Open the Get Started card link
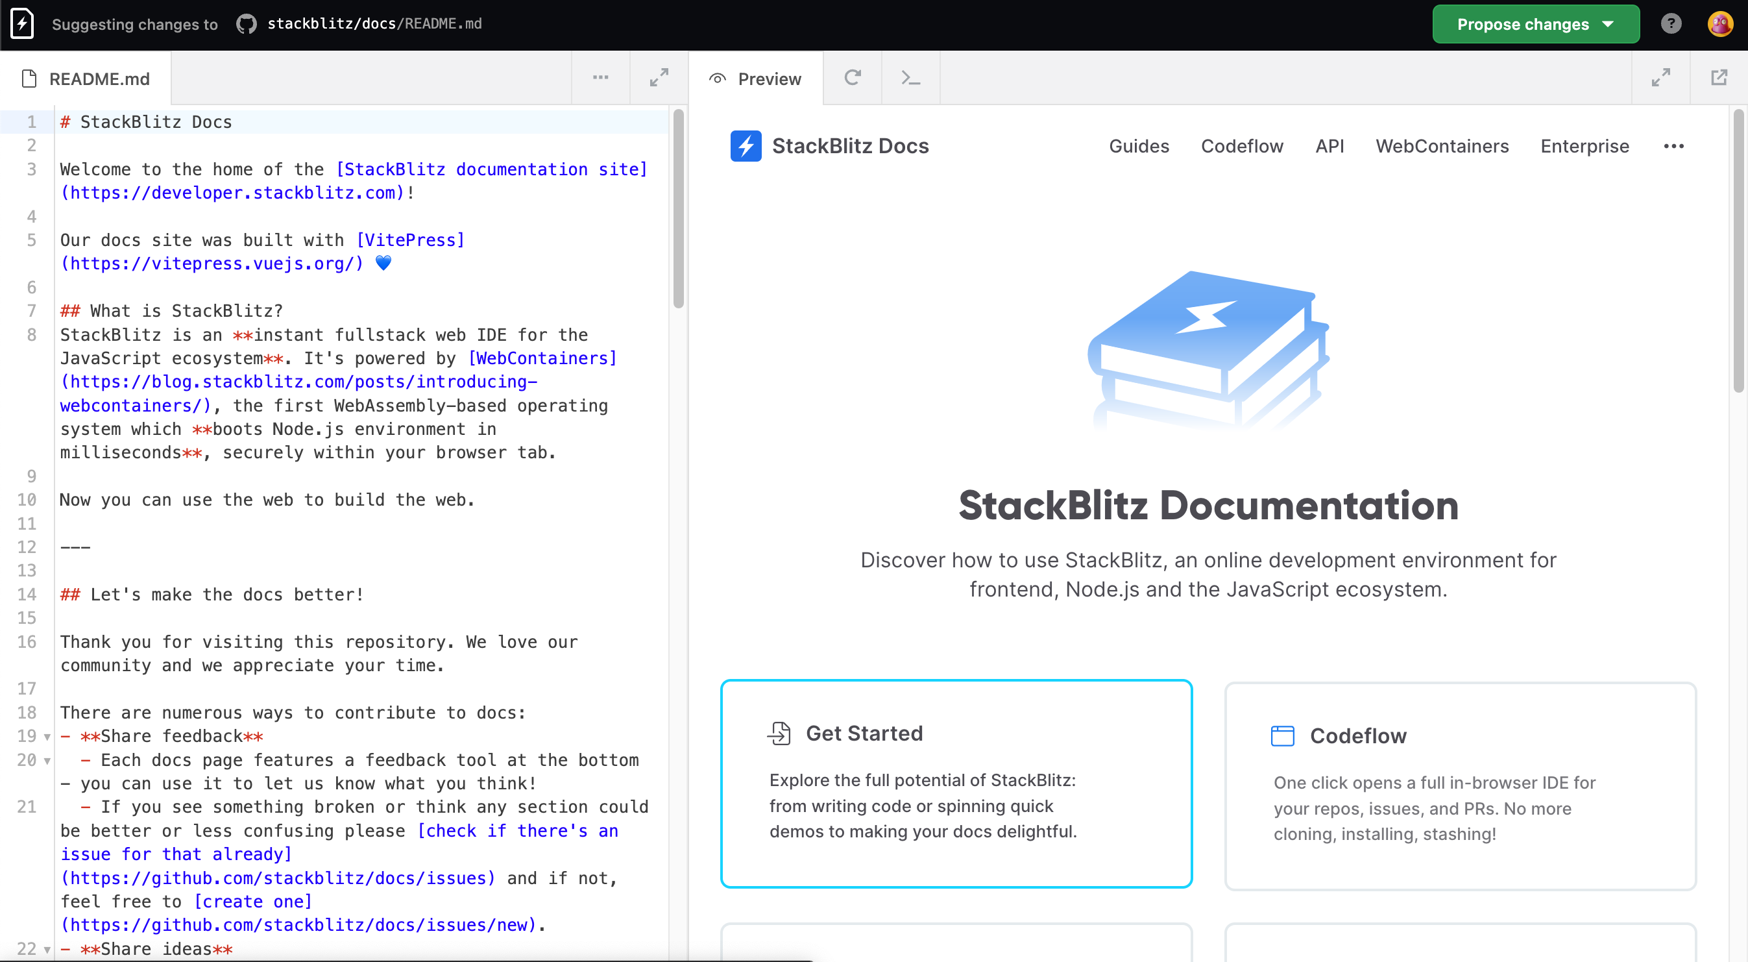Viewport: 1748px width, 962px height. coord(956,782)
